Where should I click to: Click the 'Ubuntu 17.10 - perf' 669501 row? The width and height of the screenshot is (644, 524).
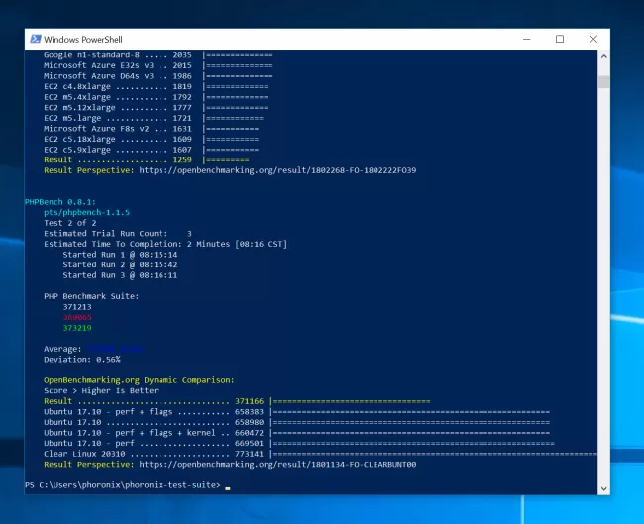point(299,443)
